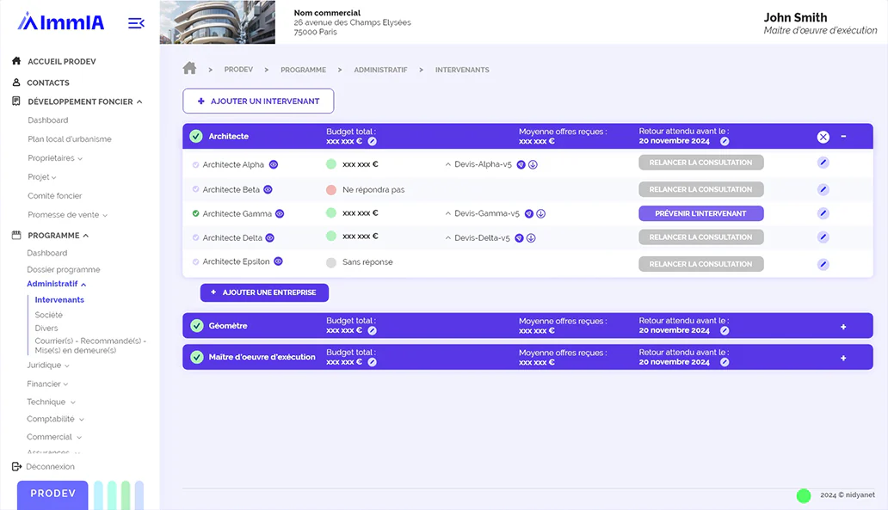The image size is (888, 510).
Task: Download the Devis-Delta-v5 file
Action: (531, 238)
